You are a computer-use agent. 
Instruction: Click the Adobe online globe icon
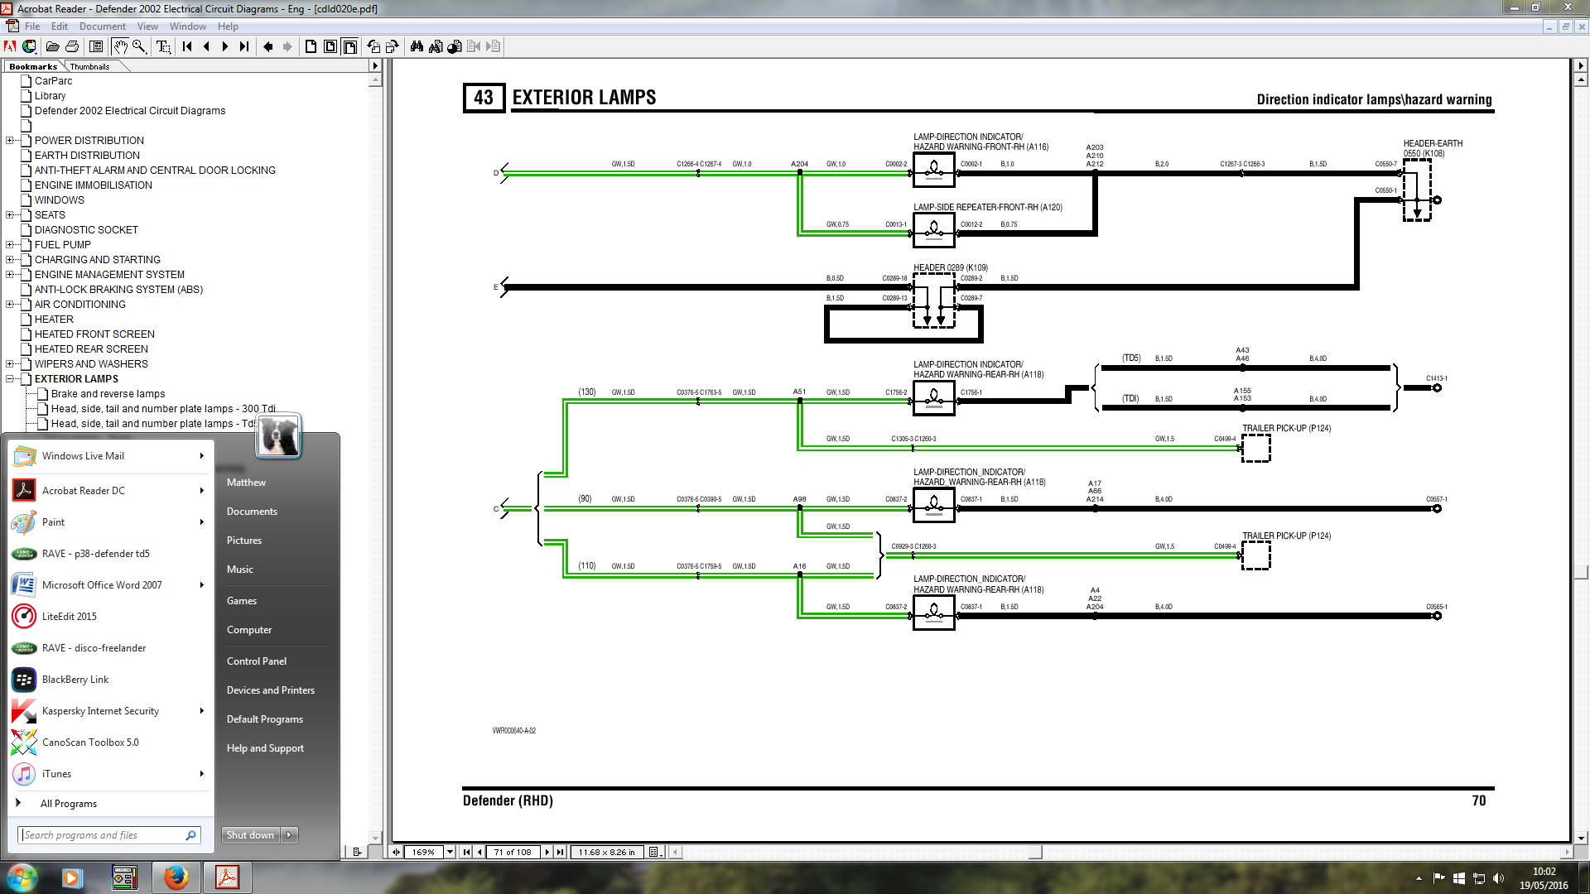pyautogui.click(x=29, y=46)
